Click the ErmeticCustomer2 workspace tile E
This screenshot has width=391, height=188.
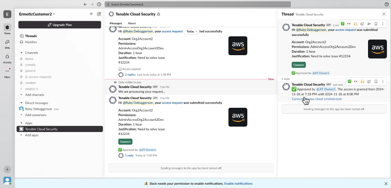(7, 14)
